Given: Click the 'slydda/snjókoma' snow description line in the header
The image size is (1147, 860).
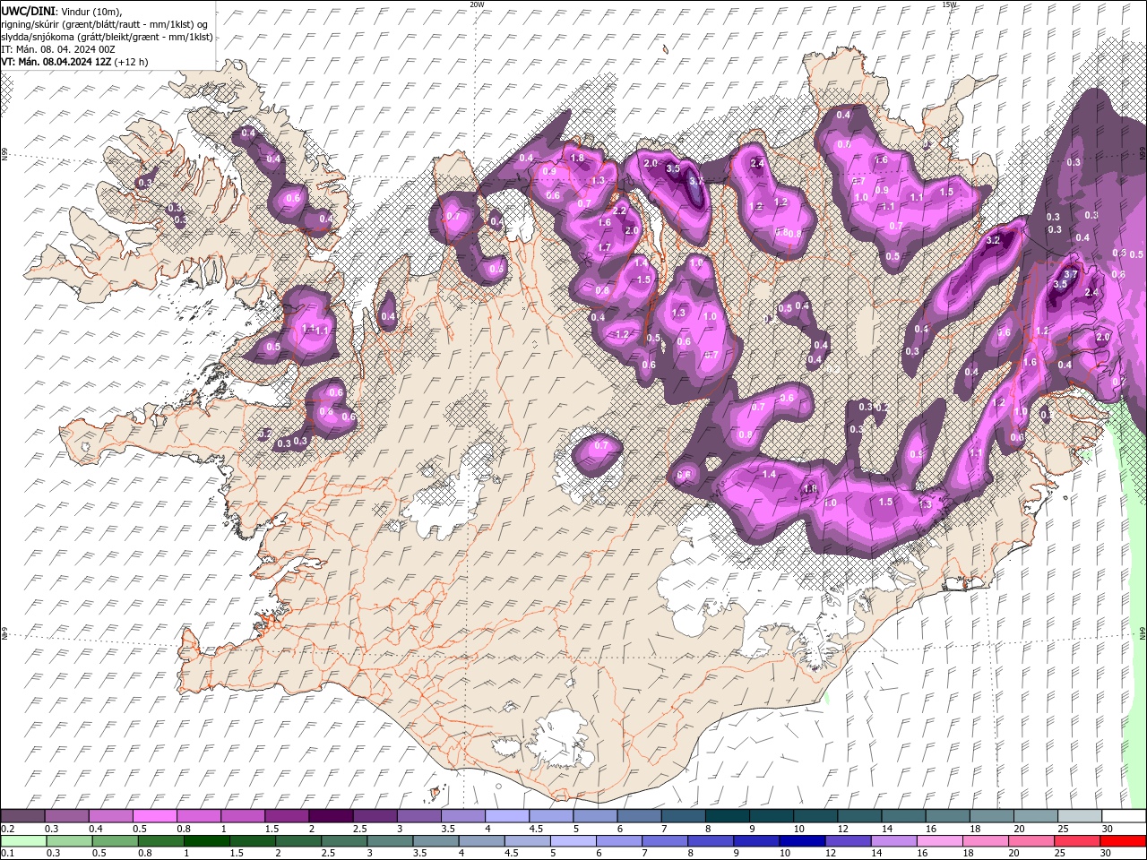Looking at the screenshot, I should [107, 37].
